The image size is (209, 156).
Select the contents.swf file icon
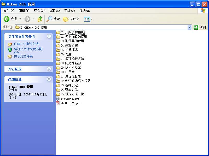click(x=58, y=99)
